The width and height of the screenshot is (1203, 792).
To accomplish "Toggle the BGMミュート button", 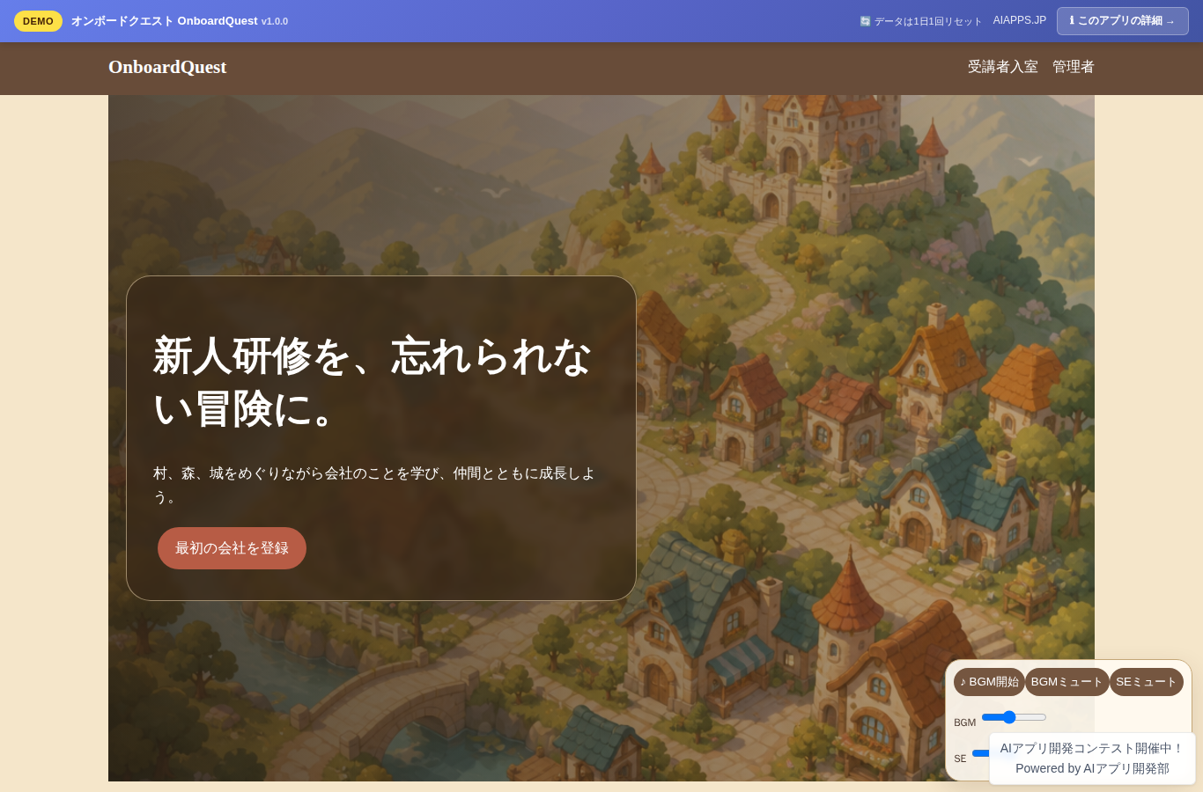I will pos(1066,682).
